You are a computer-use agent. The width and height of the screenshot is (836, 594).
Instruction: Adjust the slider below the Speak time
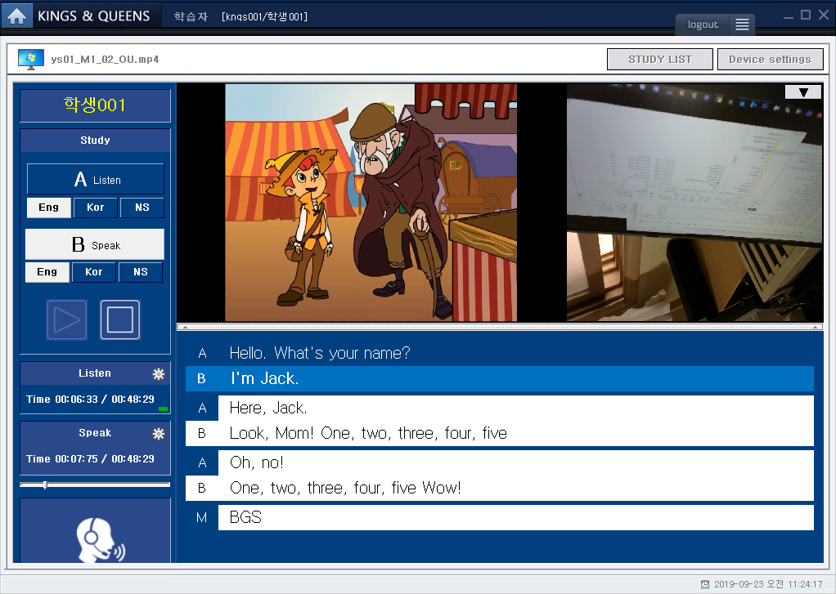coord(95,485)
